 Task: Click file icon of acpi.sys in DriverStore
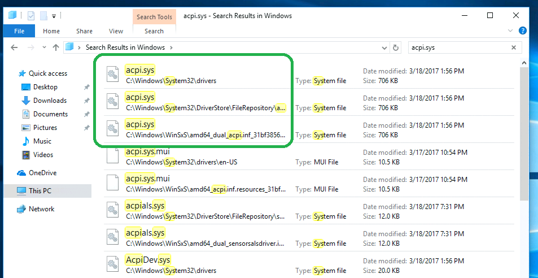(x=112, y=101)
